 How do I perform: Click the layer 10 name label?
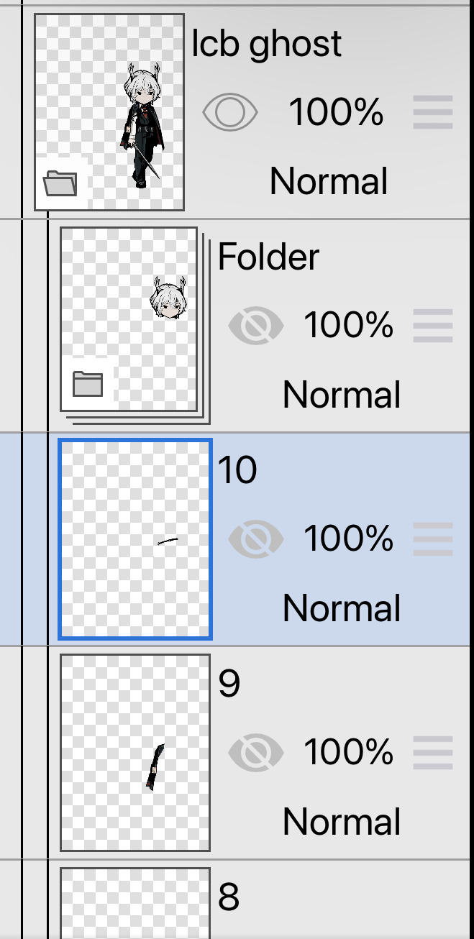coord(237,470)
